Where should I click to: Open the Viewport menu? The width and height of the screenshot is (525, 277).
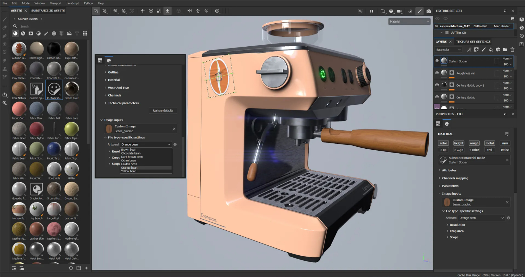coord(55,3)
